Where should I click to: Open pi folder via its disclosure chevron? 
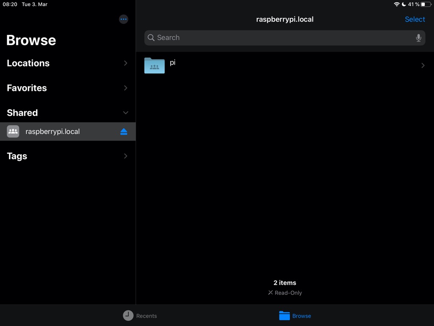click(423, 65)
